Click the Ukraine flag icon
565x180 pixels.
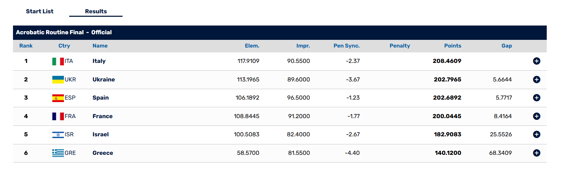point(58,80)
